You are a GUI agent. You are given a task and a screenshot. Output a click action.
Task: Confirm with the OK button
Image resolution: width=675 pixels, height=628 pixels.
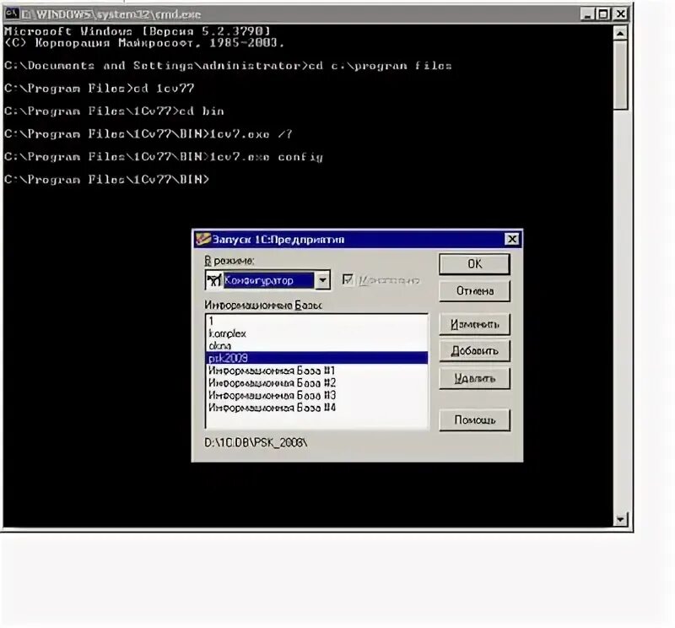click(x=474, y=263)
